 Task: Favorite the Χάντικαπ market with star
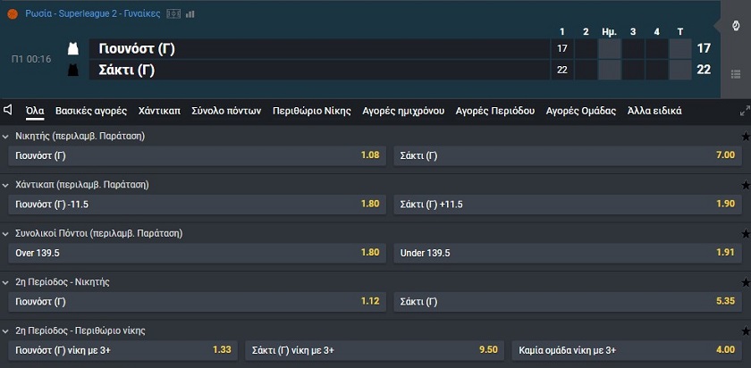(746, 185)
